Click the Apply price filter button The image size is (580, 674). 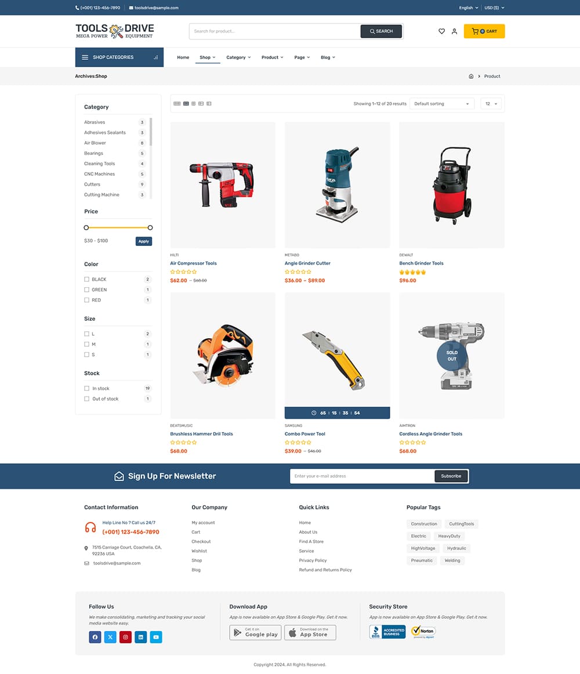pos(144,241)
